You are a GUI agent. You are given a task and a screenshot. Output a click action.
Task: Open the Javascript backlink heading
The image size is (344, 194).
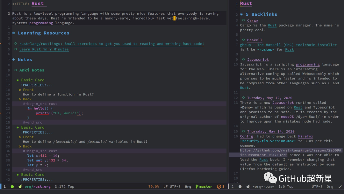(x=258, y=60)
